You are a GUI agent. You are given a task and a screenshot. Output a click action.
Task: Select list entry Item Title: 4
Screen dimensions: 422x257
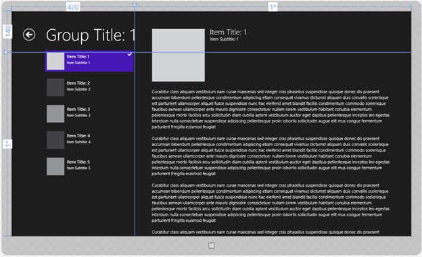pyautogui.click(x=89, y=140)
